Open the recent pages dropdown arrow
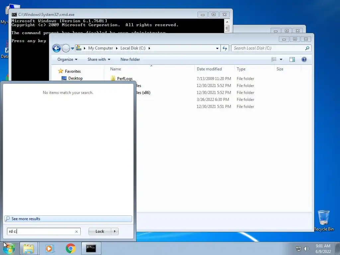 (x=72, y=48)
